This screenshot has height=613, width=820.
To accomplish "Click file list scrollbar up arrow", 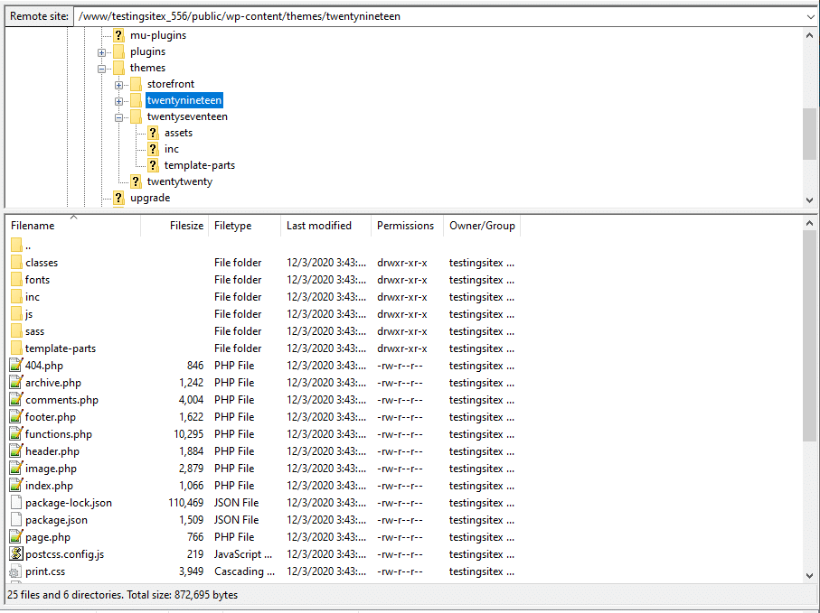I will [x=809, y=224].
